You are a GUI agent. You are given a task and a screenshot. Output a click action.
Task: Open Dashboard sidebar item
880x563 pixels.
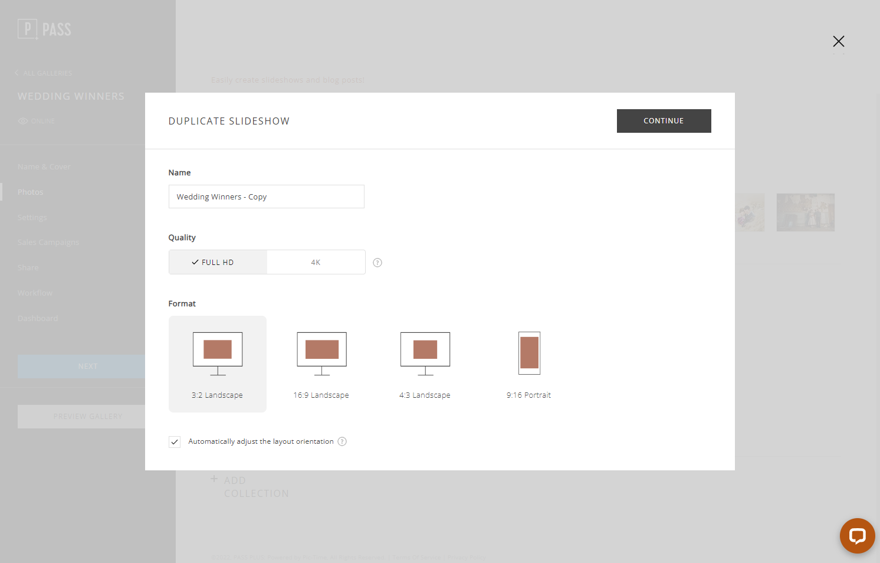click(38, 319)
